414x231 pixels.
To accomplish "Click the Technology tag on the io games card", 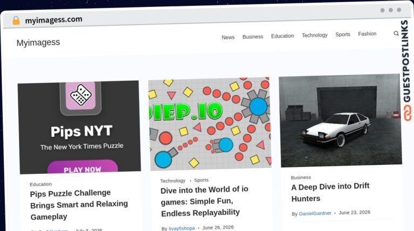I will (172, 180).
